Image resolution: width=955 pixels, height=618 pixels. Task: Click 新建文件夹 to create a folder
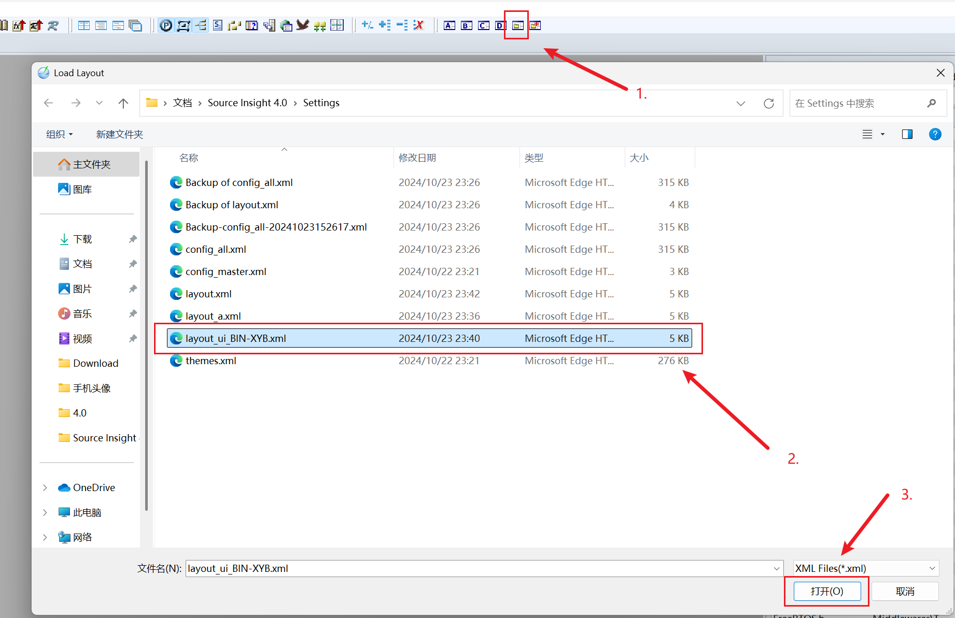point(119,135)
